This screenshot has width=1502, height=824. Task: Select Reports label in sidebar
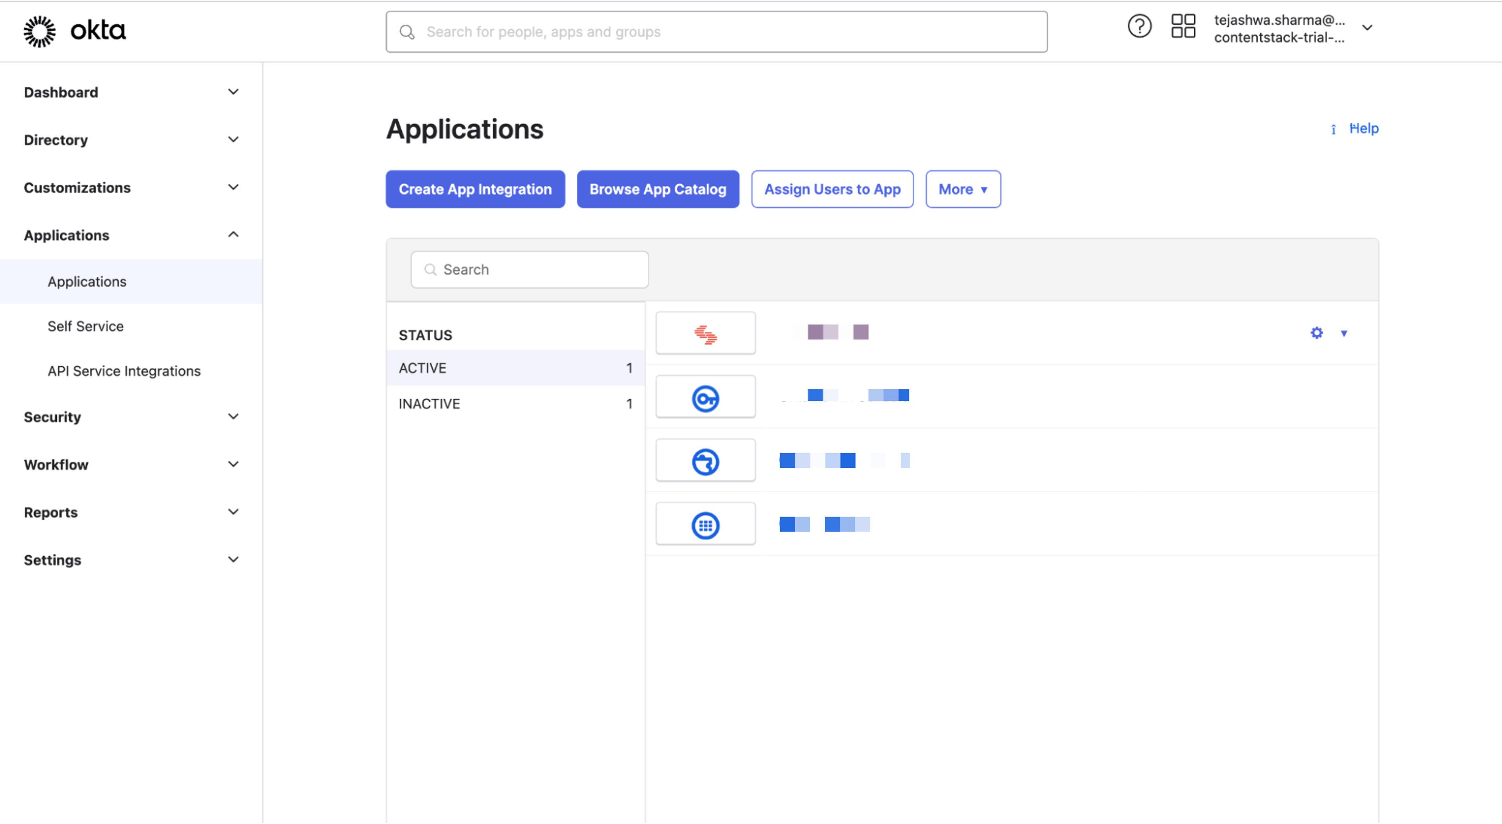tap(51, 513)
